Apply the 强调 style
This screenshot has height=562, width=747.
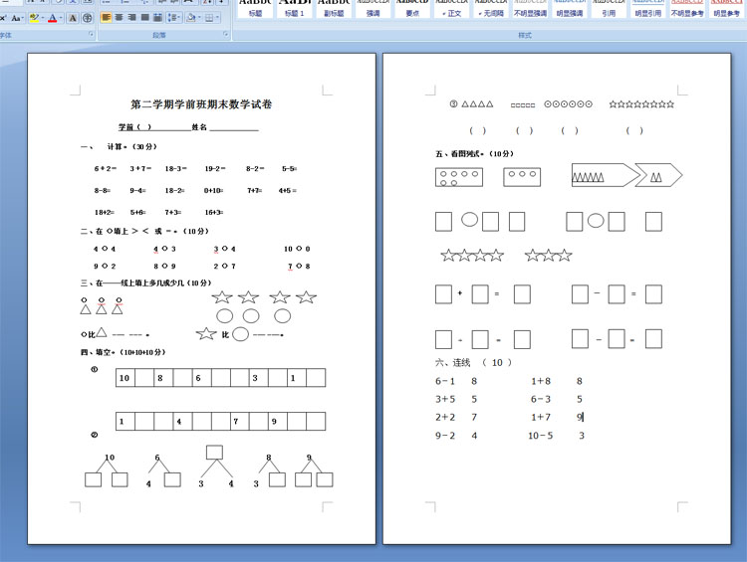click(373, 9)
